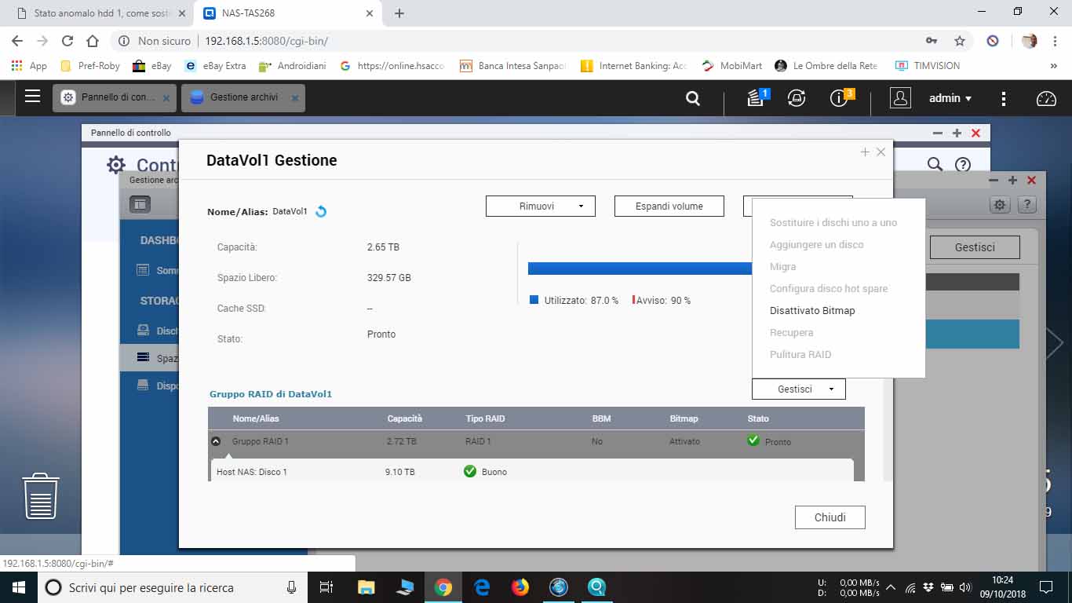1072x603 pixels.
Task: Open the admin user dropdown
Action: click(x=950, y=98)
